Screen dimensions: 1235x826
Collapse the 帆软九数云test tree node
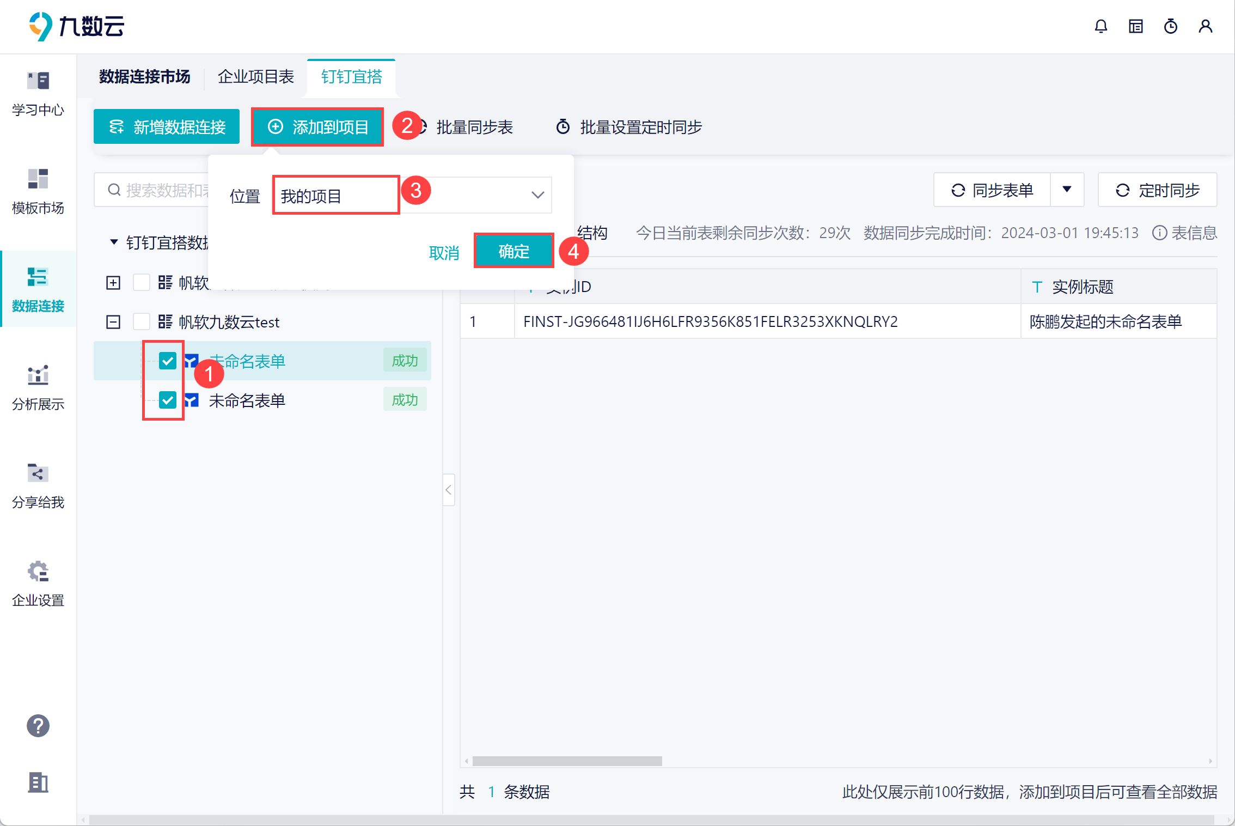pyautogui.click(x=113, y=321)
